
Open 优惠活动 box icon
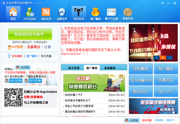(x=128, y=13)
